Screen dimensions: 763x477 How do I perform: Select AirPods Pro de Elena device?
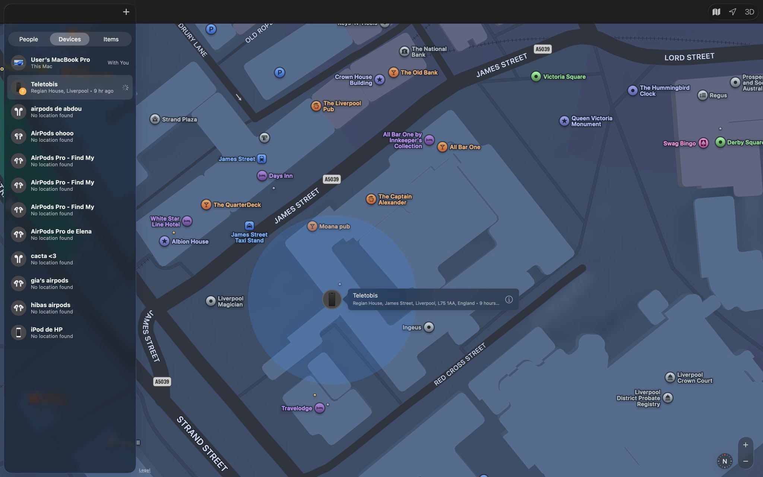pos(70,234)
